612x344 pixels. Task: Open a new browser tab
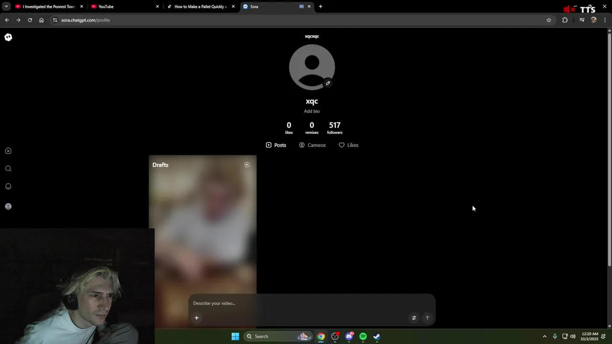pyautogui.click(x=320, y=7)
